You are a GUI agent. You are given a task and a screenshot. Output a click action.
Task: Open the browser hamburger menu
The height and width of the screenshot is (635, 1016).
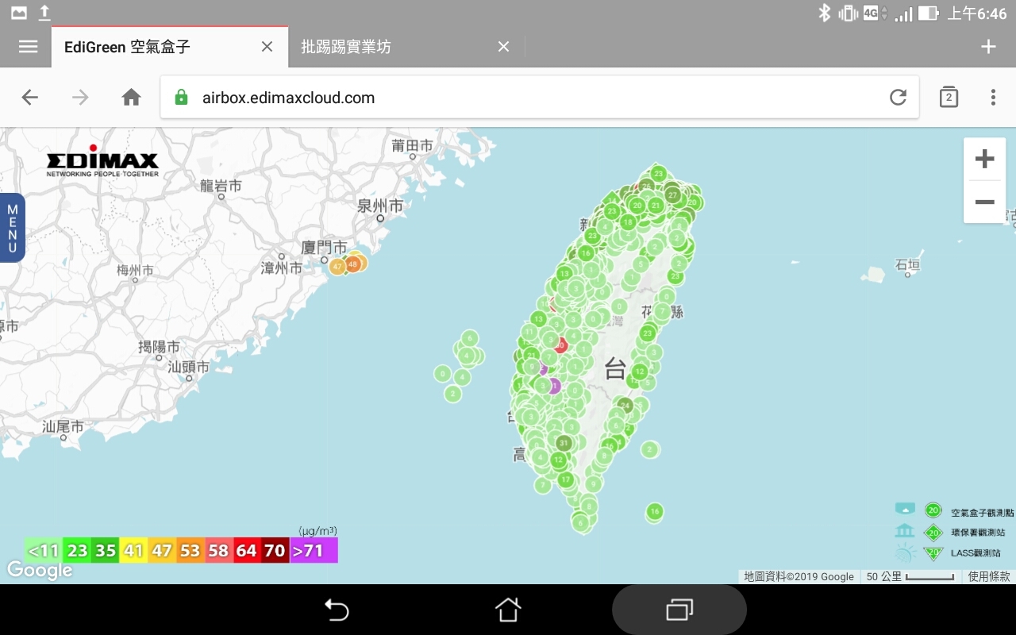point(28,47)
